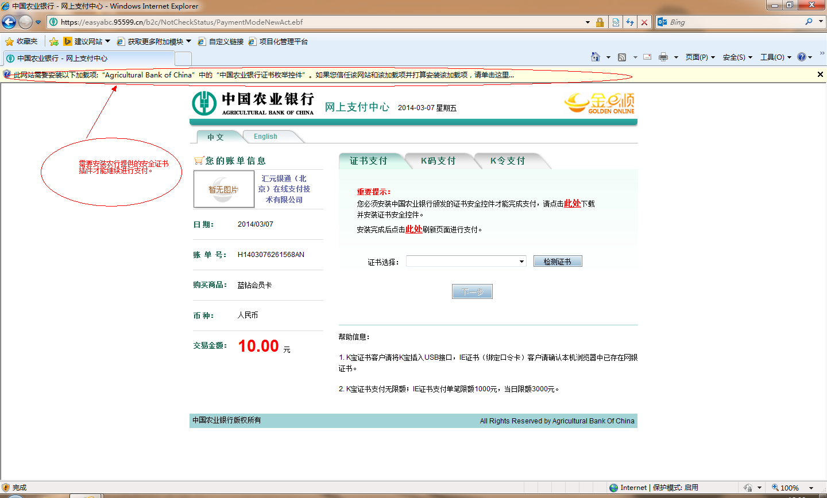Open the 页面(P) menu

[x=700, y=57]
